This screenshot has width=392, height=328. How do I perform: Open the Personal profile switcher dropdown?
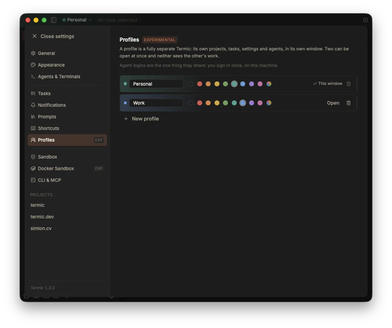(x=77, y=20)
